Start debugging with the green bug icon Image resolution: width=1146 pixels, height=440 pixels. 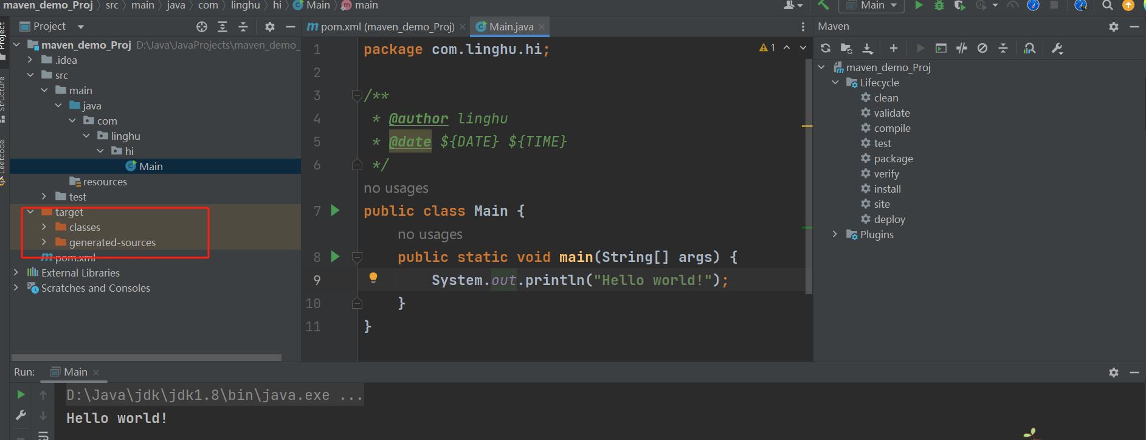(939, 5)
